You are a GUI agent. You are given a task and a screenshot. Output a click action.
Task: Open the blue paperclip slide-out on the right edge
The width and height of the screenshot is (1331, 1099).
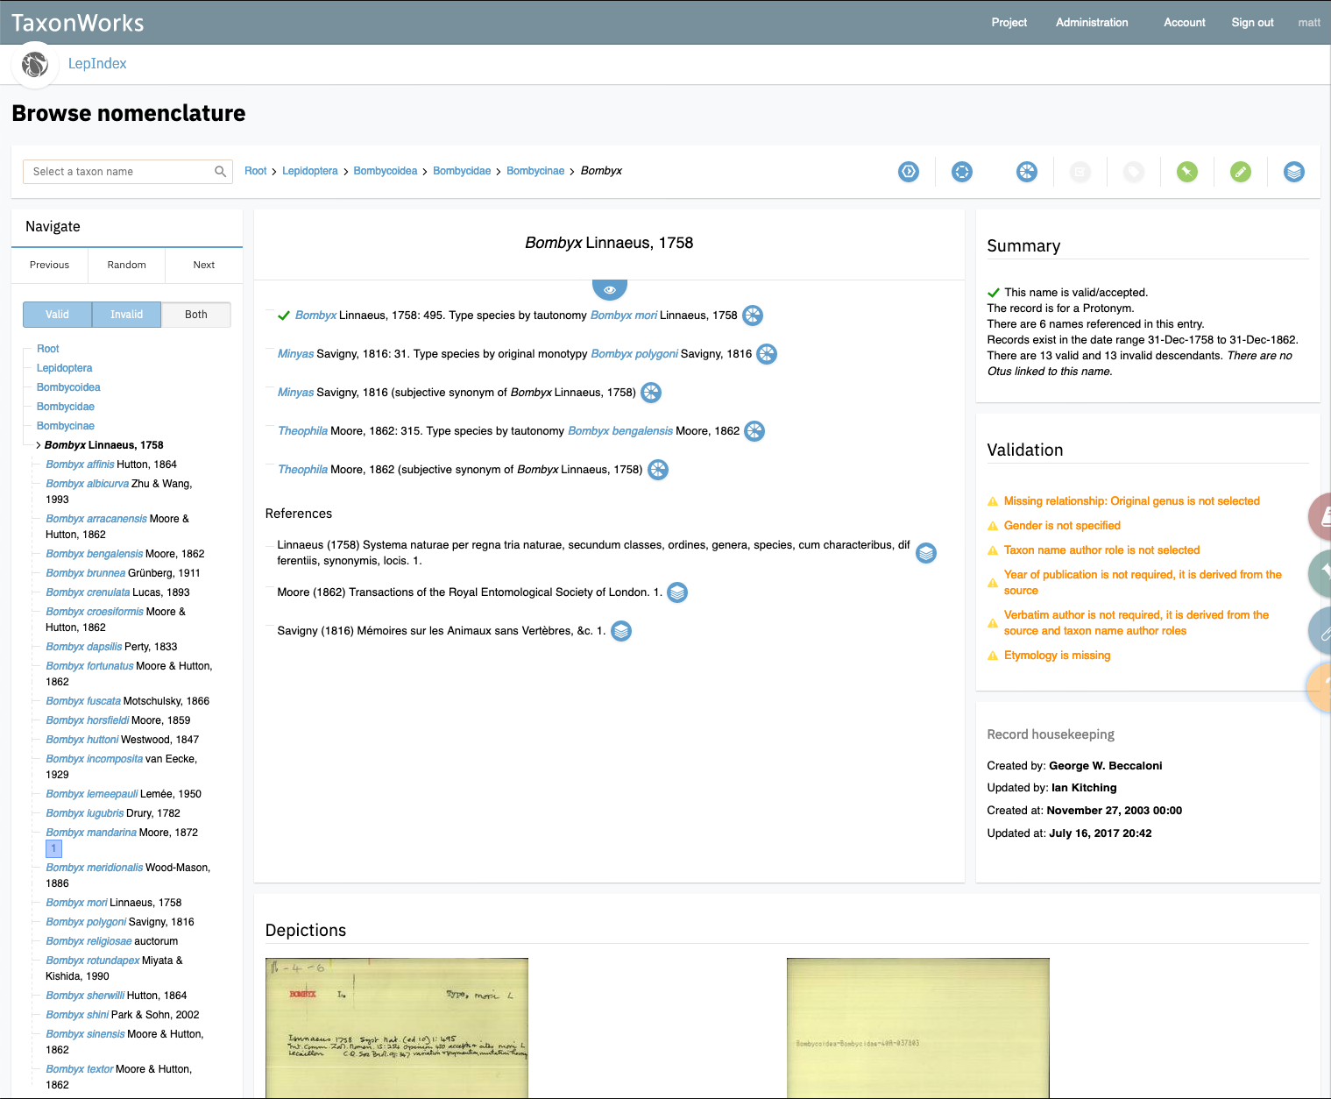click(x=1321, y=630)
